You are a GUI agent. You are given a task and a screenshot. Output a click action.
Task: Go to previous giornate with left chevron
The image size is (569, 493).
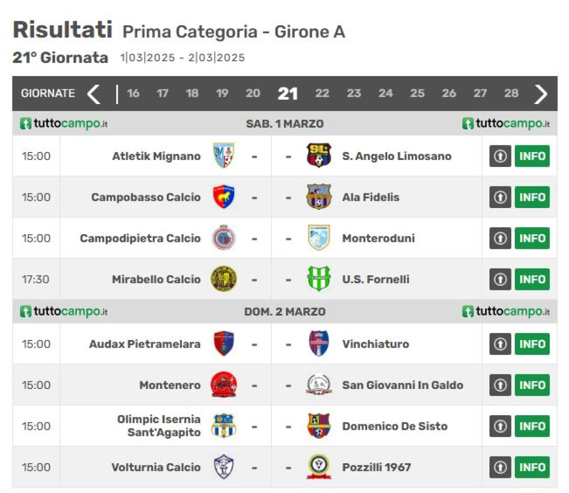[x=94, y=94]
